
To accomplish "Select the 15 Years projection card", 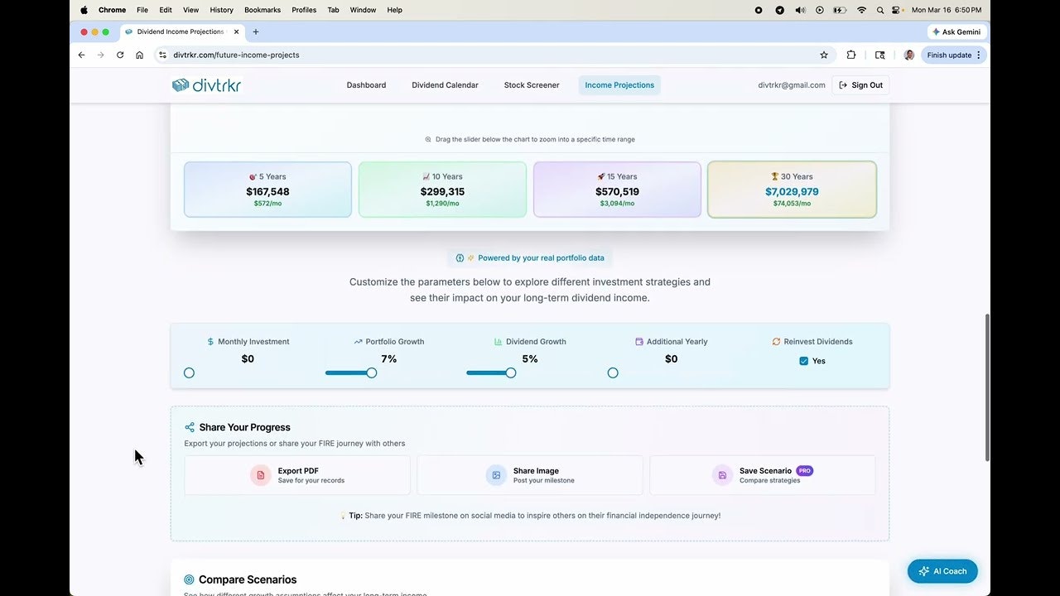I will (617, 190).
